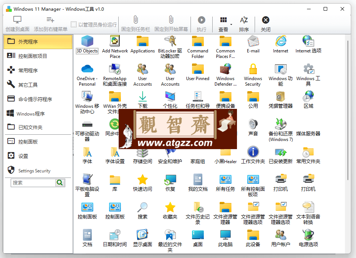Select the Add Network Place icon
356x258 pixels.
115,41
